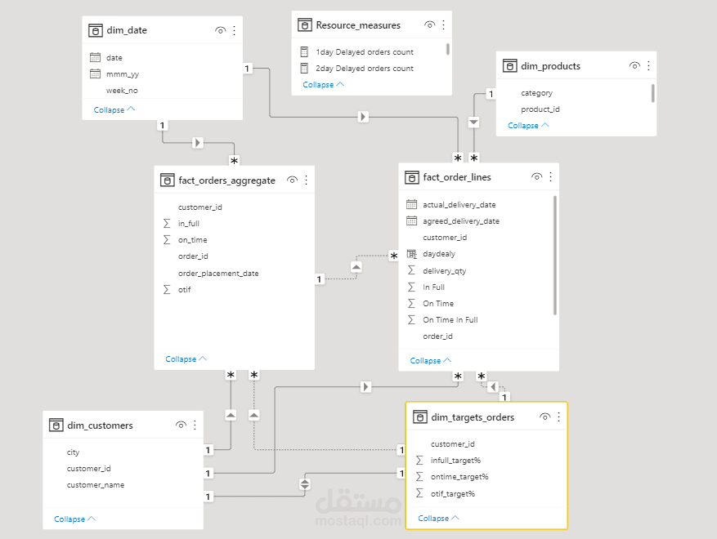Click the dim_customers table icon
The image size is (717, 539).
(x=56, y=425)
